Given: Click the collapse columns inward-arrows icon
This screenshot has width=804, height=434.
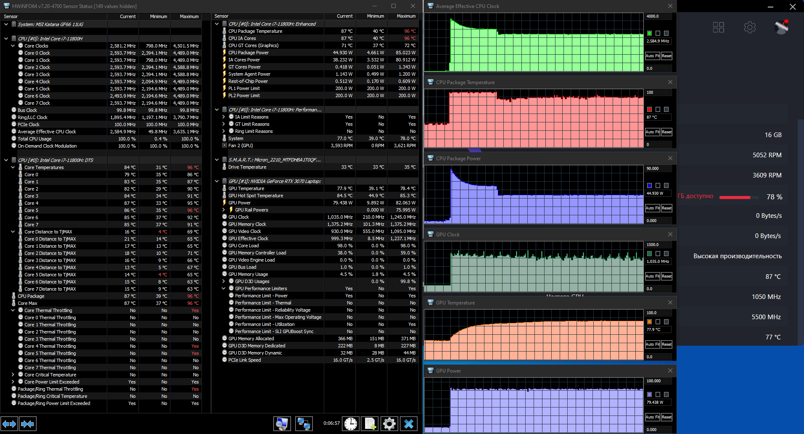Looking at the screenshot, I should point(28,424).
